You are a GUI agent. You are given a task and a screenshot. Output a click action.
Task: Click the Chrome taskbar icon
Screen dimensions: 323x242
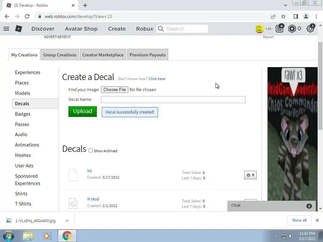click(67, 236)
